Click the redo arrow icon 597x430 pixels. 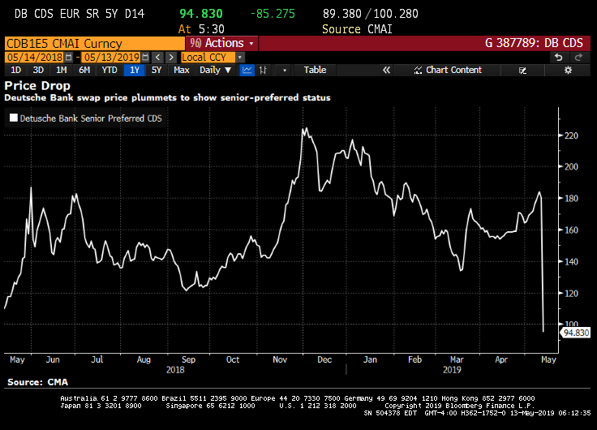[578, 57]
